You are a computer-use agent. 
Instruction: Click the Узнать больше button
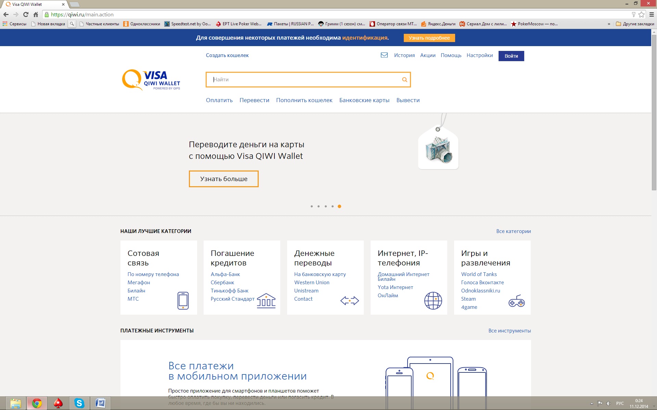point(224,179)
